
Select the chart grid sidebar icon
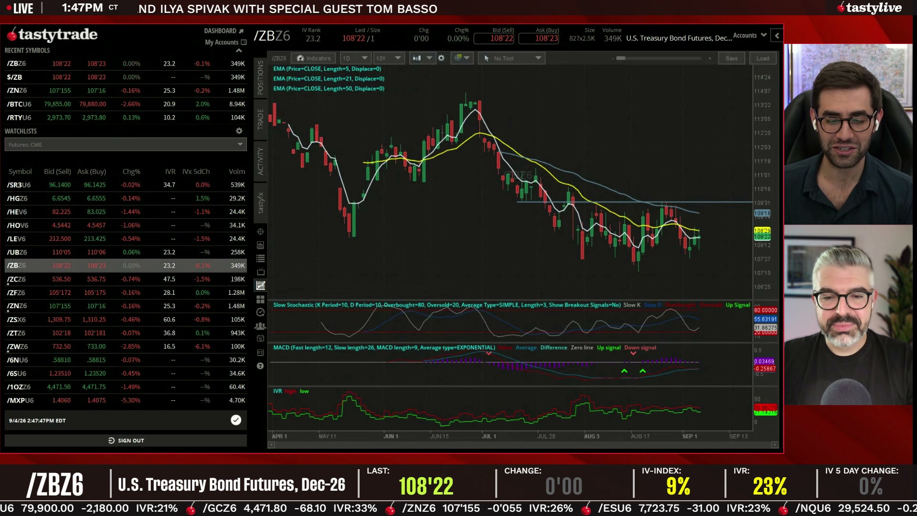260,286
